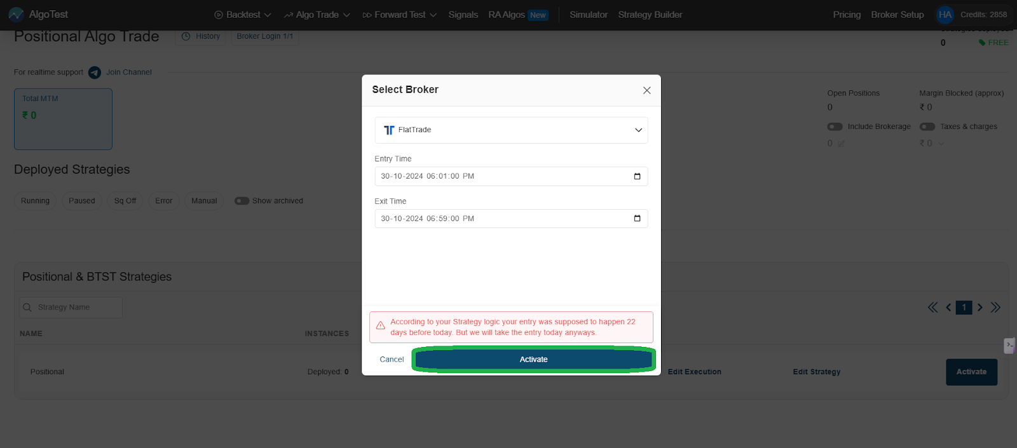Open the FlatTrade broker dropdown
The image size is (1017, 448).
point(511,130)
